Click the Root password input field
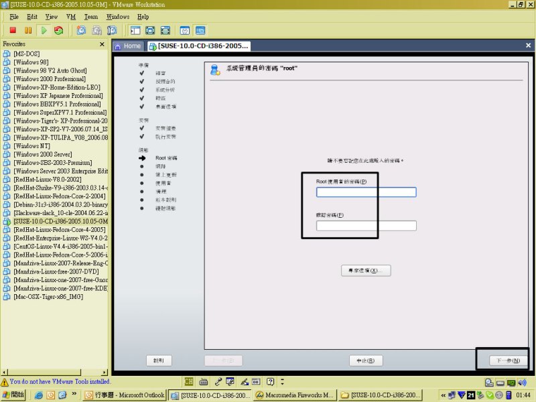Image resolution: width=536 pixels, height=402 pixels. pyautogui.click(x=366, y=192)
